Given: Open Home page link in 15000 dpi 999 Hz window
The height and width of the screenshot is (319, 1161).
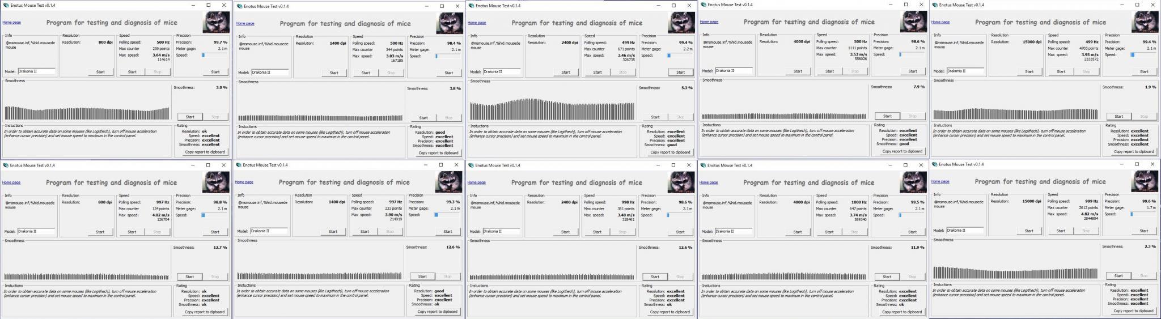Looking at the screenshot, I should (940, 181).
